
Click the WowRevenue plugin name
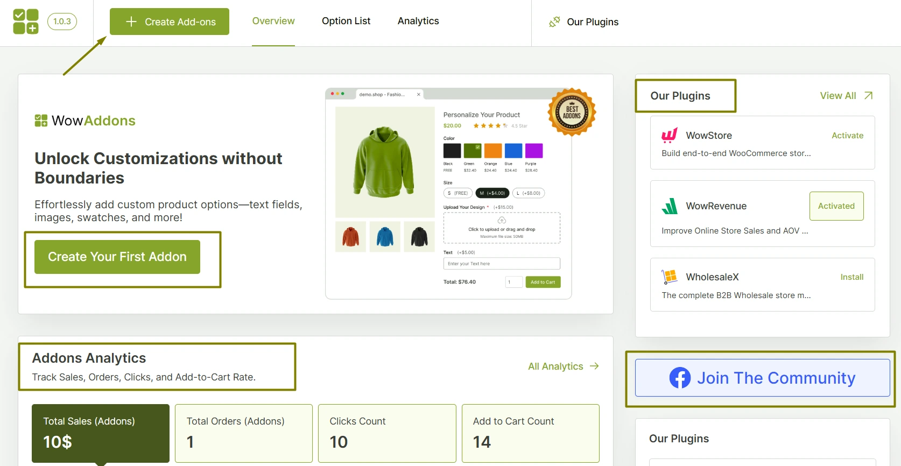716,206
